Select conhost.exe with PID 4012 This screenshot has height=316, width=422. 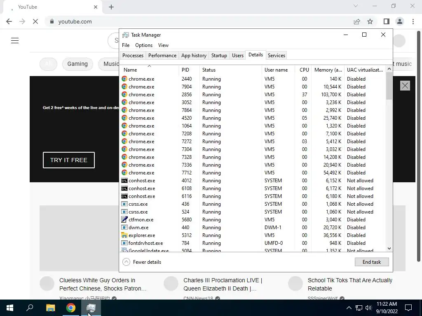[x=253, y=181]
